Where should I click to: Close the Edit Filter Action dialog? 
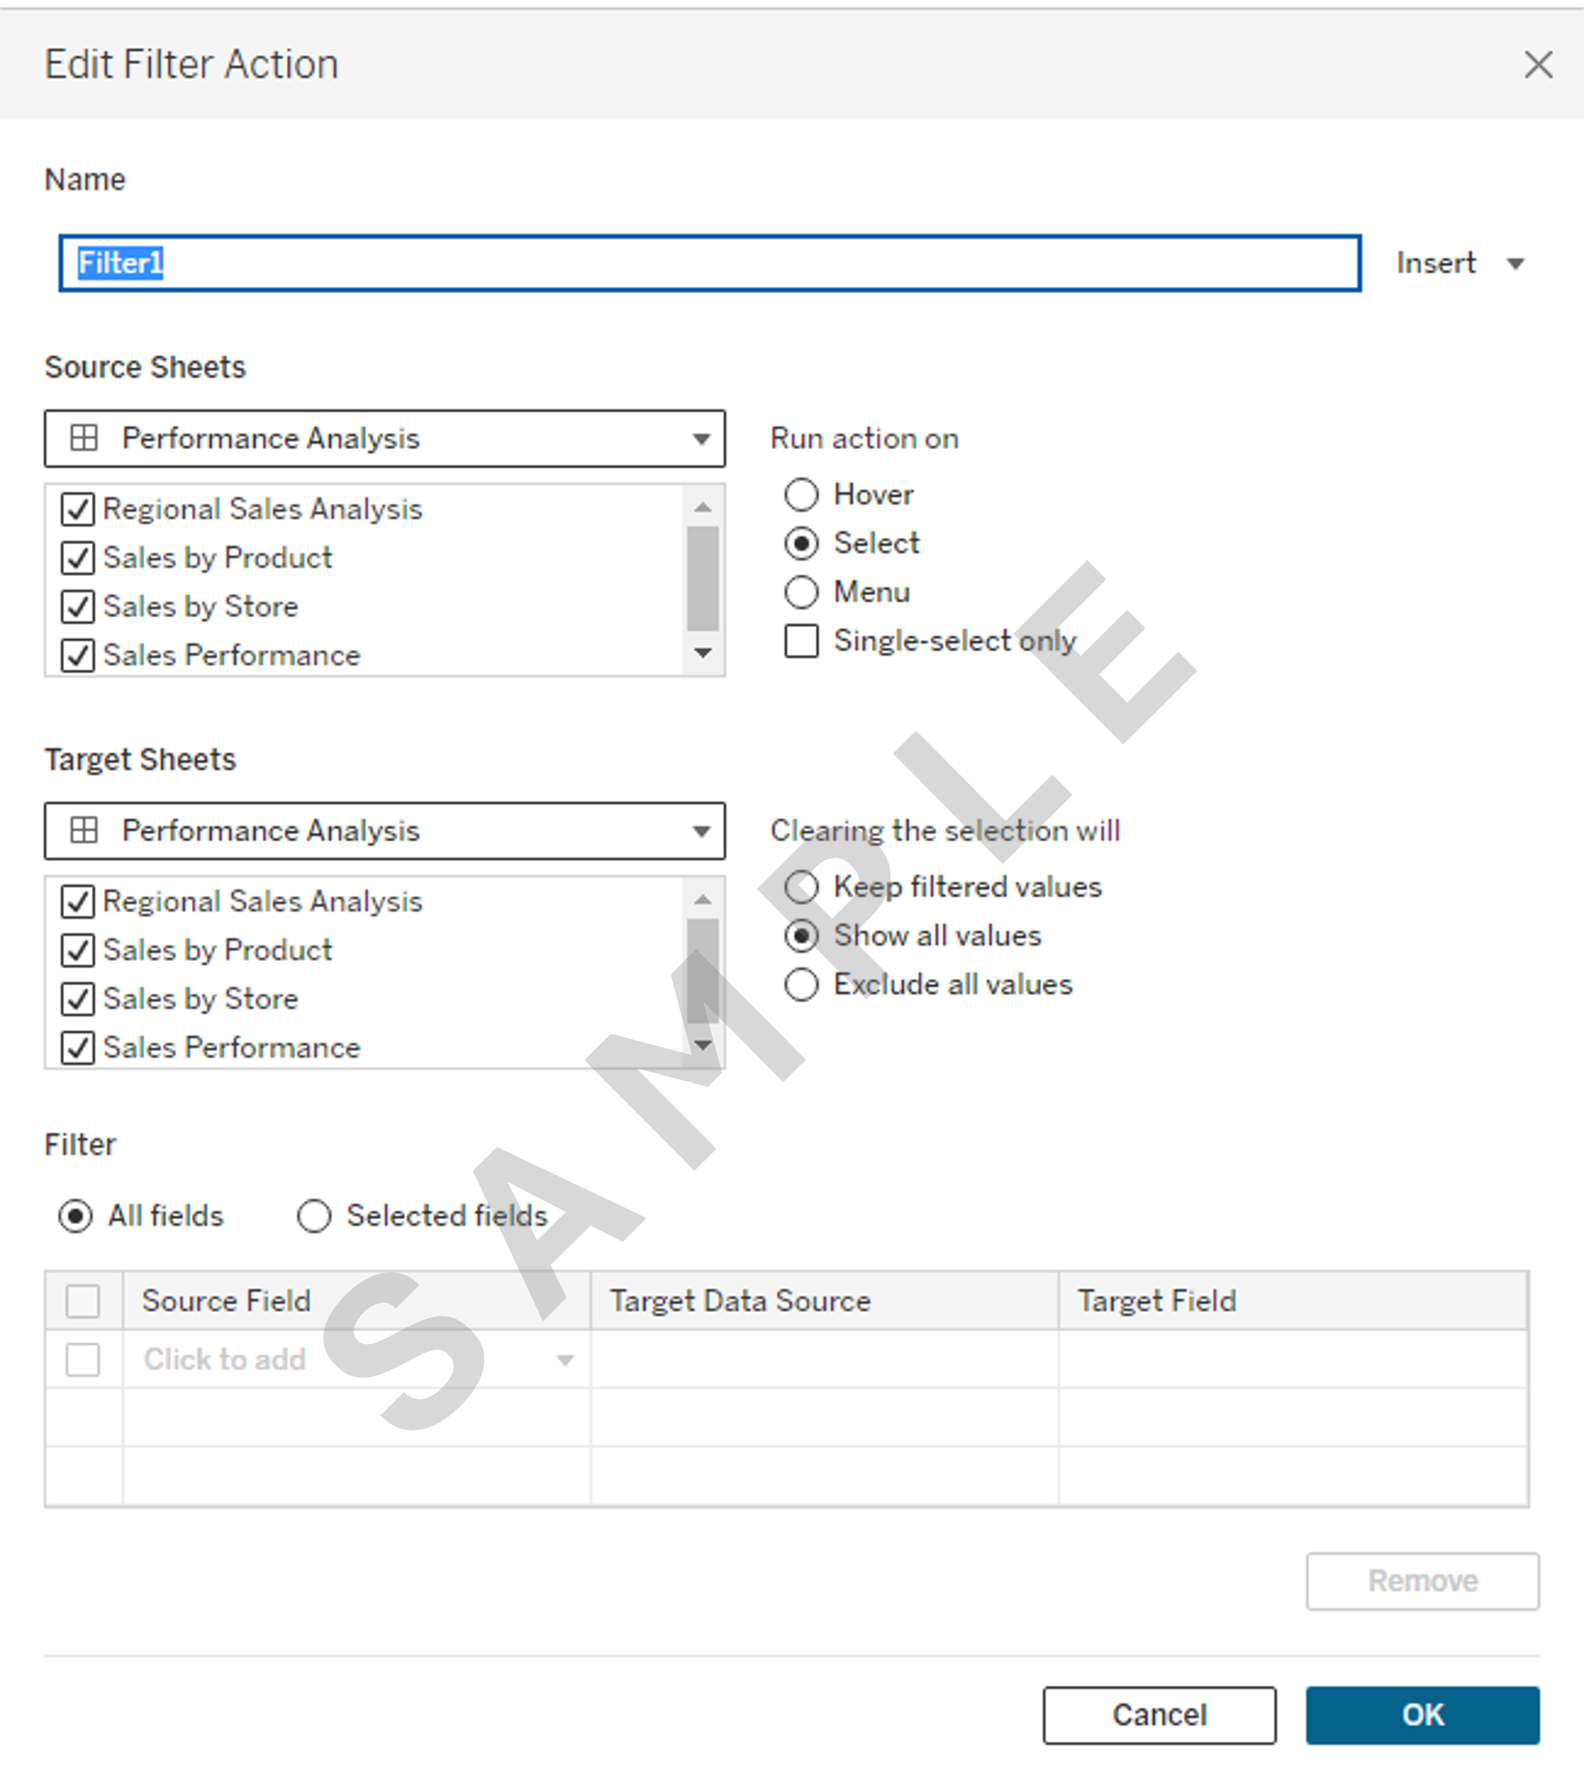click(x=1538, y=65)
